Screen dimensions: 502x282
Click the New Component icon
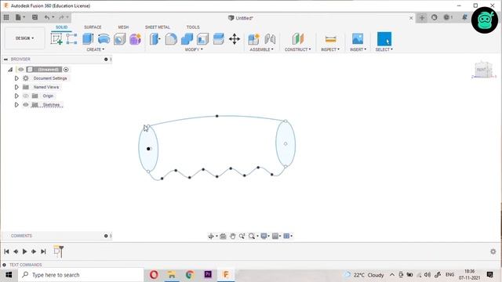point(253,39)
